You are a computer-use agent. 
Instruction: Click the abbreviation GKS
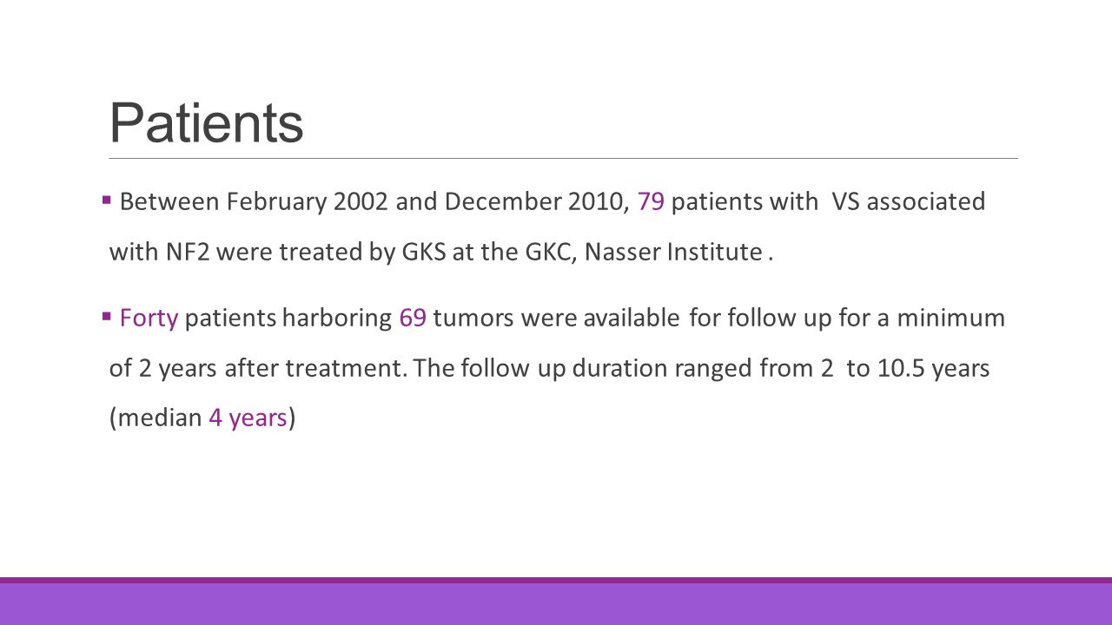(423, 252)
